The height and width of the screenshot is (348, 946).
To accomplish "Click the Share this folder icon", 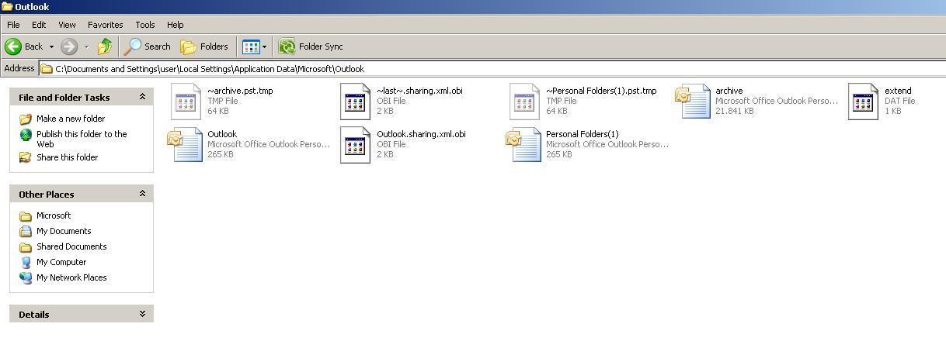I will (x=26, y=157).
